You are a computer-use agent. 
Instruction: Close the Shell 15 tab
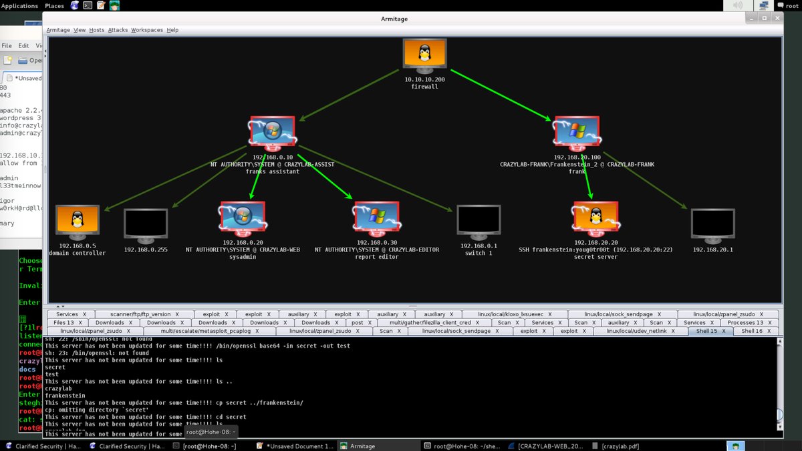(723, 331)
